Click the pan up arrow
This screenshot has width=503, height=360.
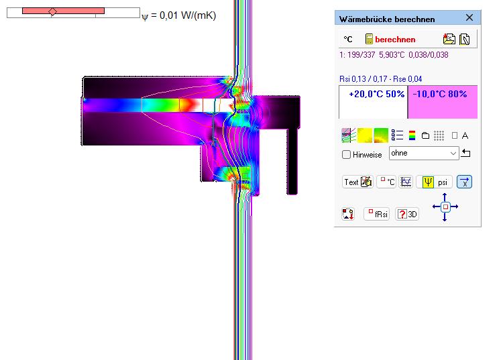[x=445, y=197]
